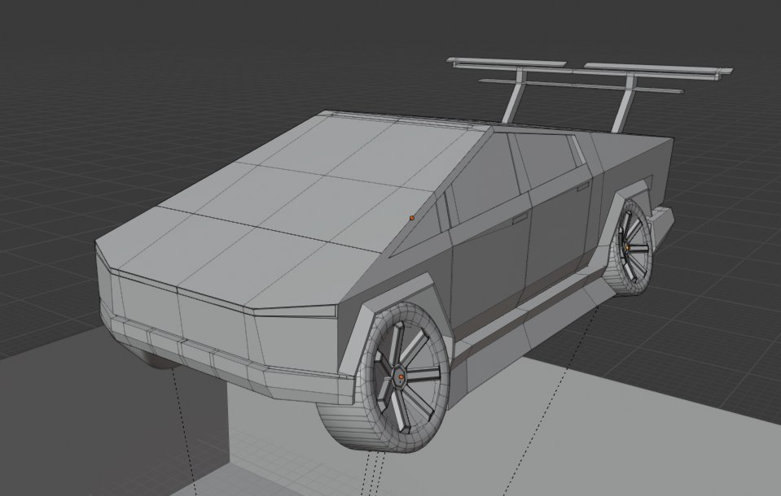This screenshot has height=496, width=781.
Task: Select the front door handle
Action: click(520, 218)
